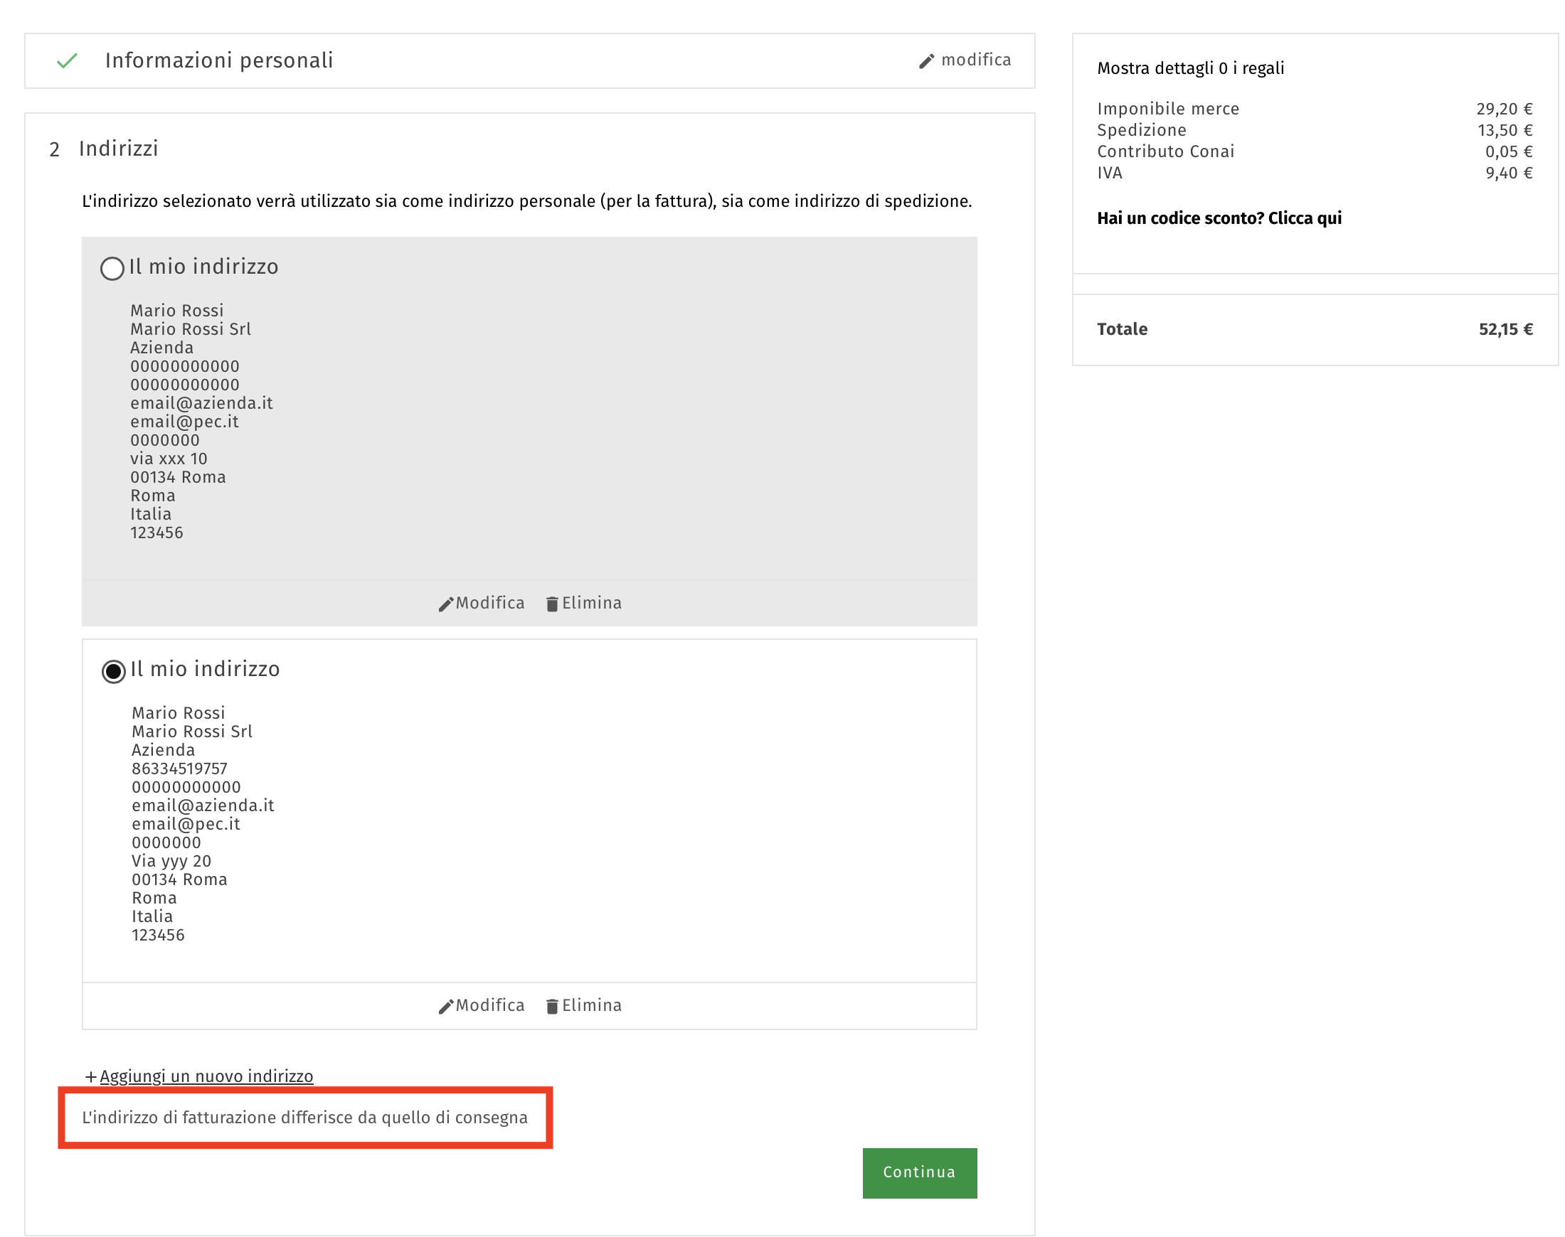Click the Totale 52,15 € row

(x=1315, y=330)
